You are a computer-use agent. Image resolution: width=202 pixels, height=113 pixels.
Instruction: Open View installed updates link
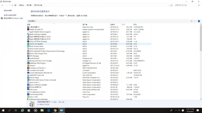click(10, 15)
